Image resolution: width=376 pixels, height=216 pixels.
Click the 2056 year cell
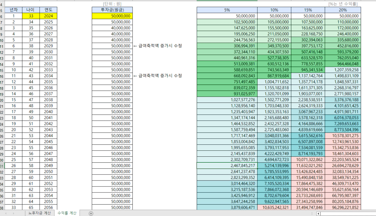click(48, 207)
